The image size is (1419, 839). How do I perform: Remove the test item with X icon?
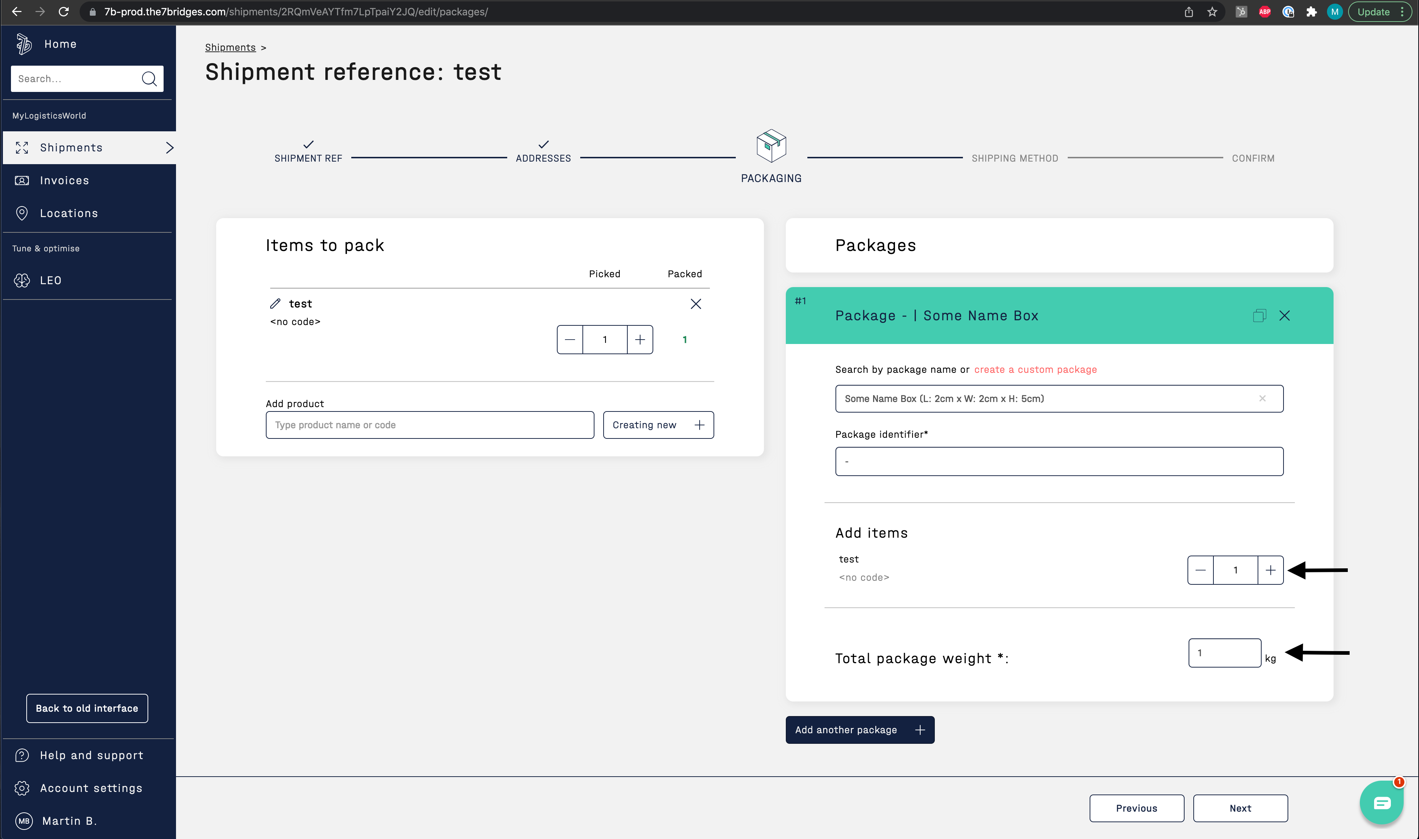(x=695, y=303)
